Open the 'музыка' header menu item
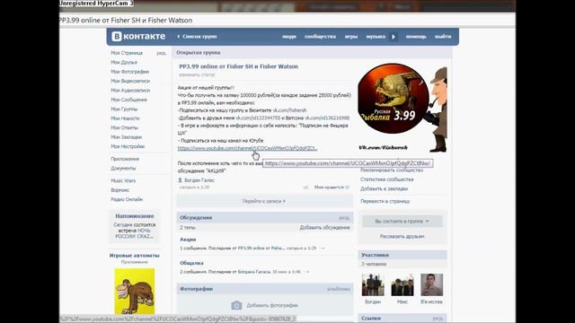 376,37
